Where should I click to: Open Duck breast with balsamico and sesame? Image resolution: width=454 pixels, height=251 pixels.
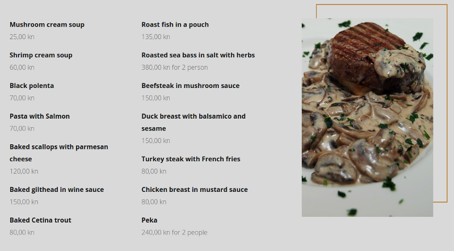click(x=194, y=116)
